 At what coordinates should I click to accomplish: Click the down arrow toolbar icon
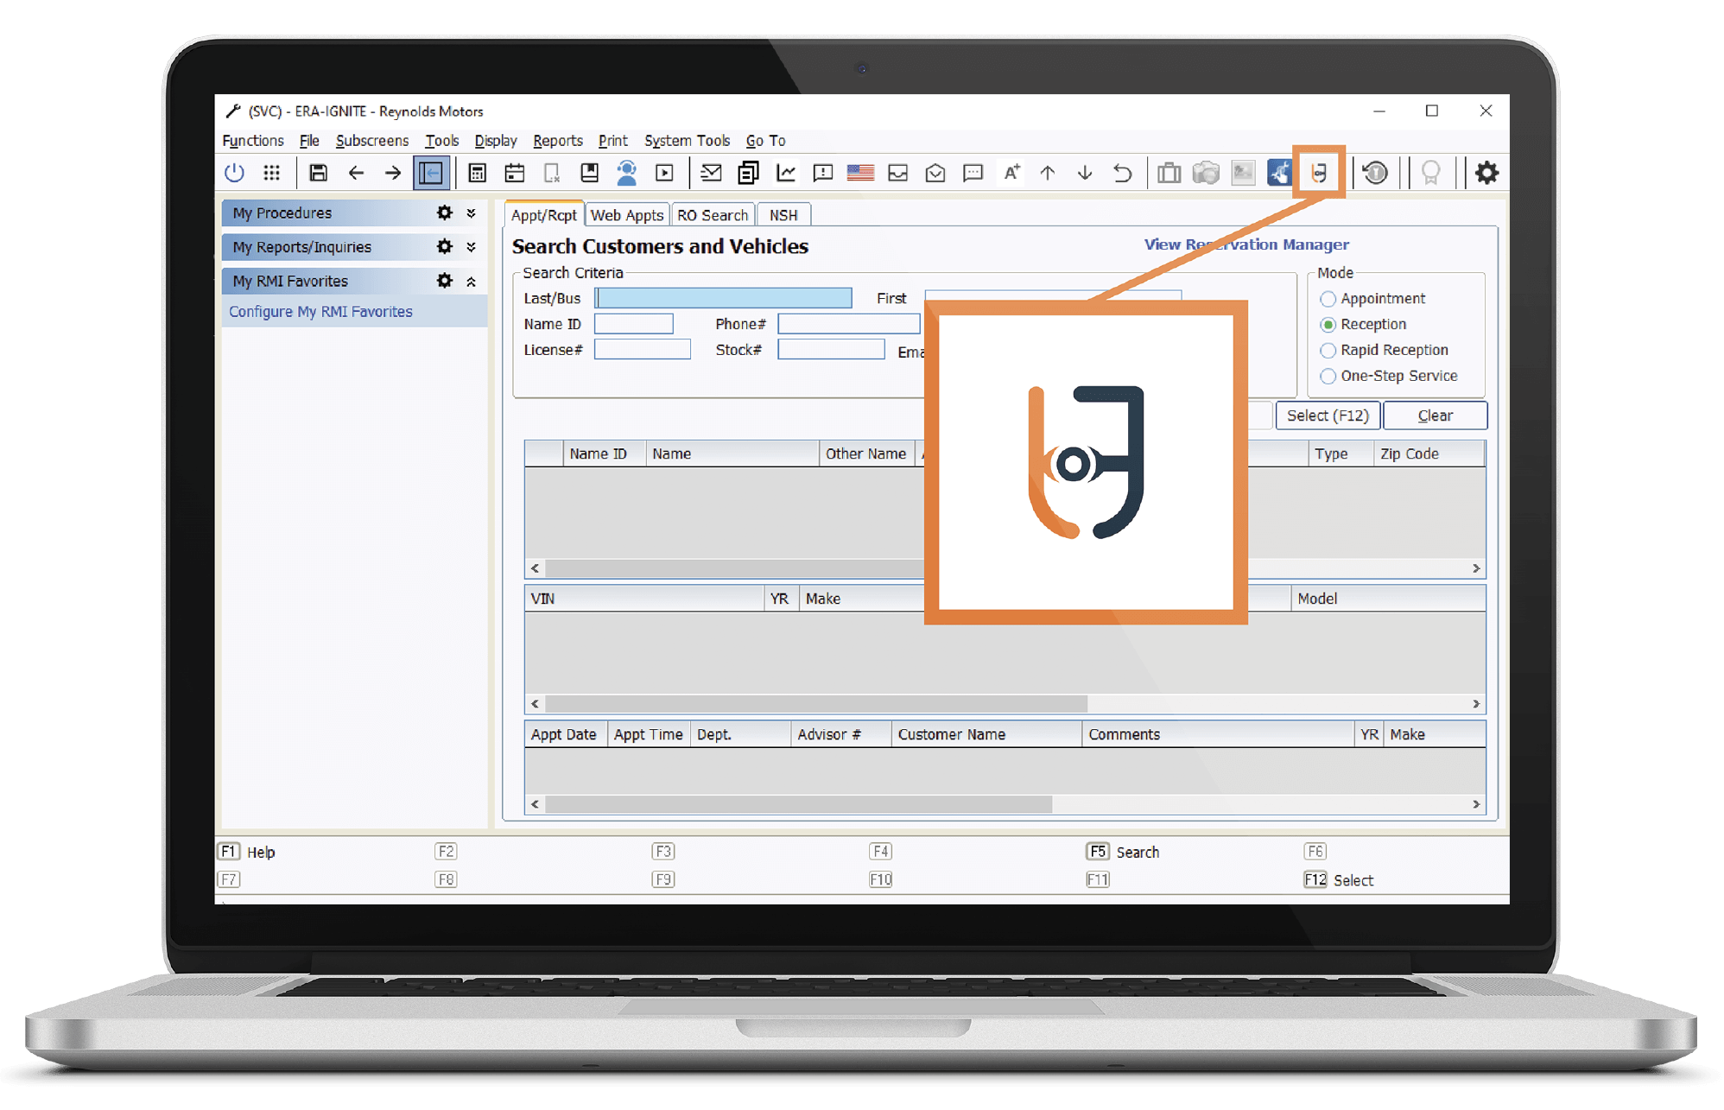click(1085, 173)
